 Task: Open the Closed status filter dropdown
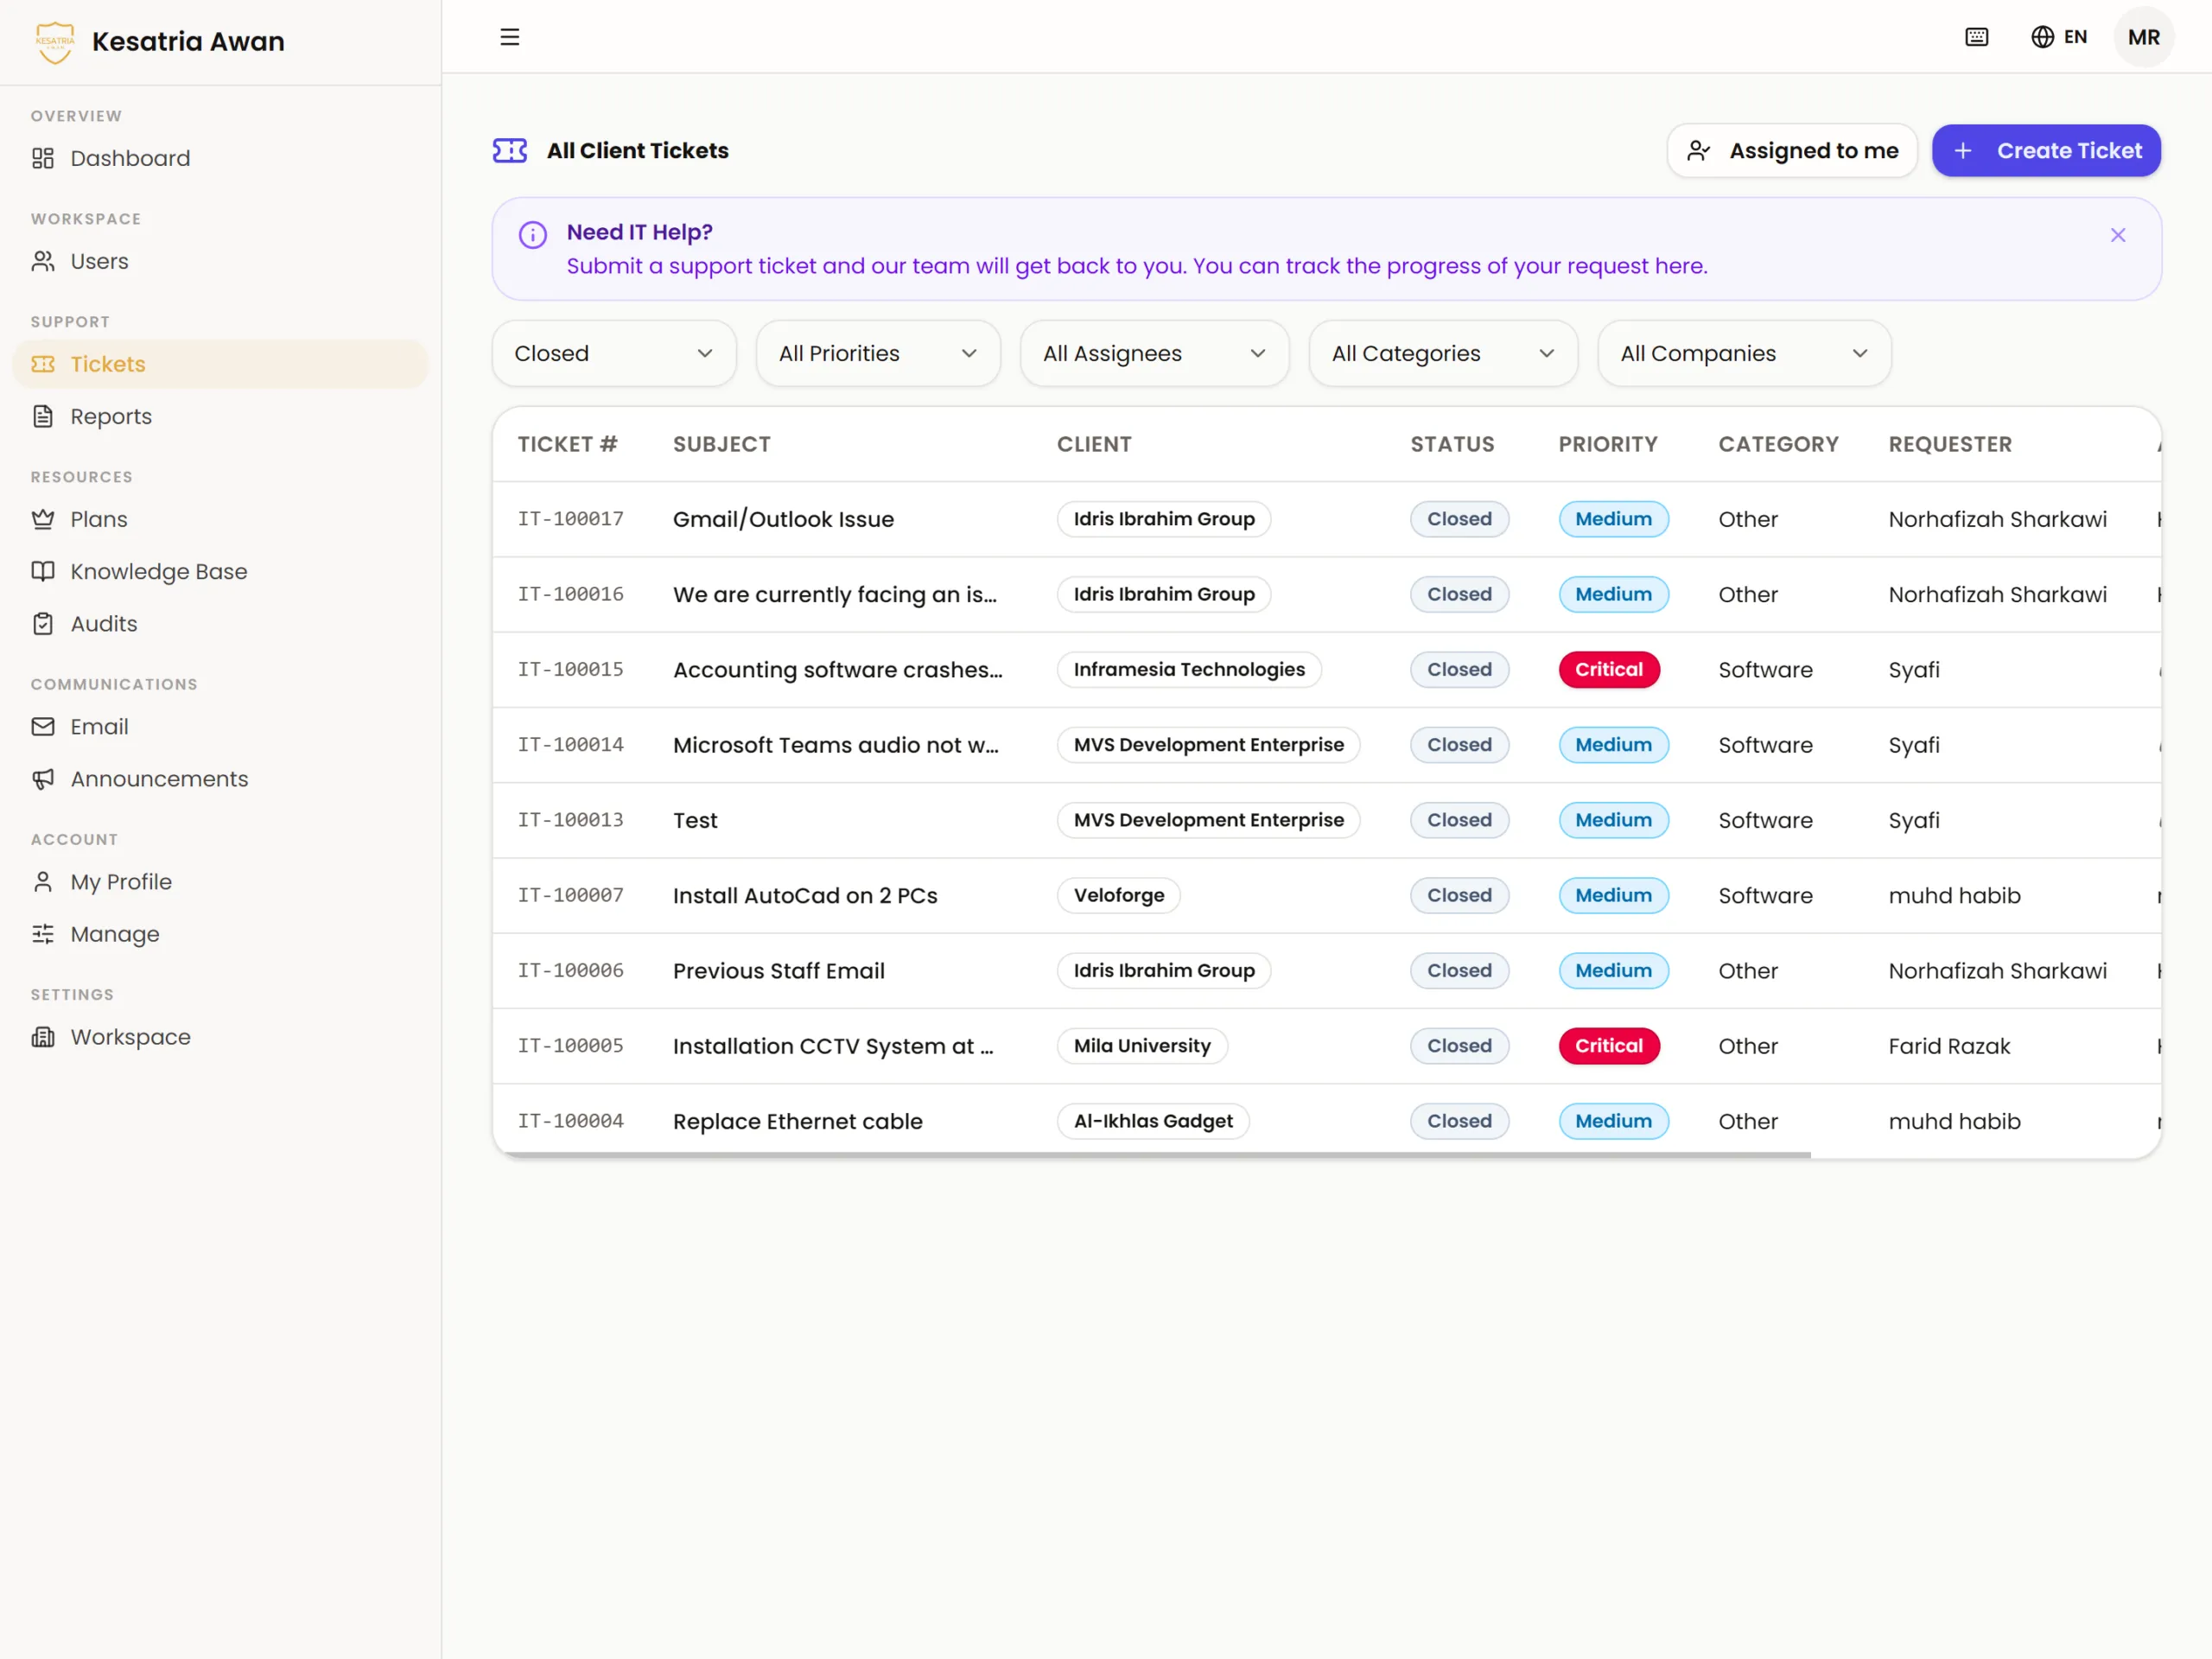click(x=614, y=353)
